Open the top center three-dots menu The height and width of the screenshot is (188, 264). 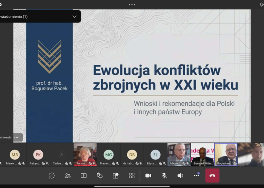click(x=132, y=5)
